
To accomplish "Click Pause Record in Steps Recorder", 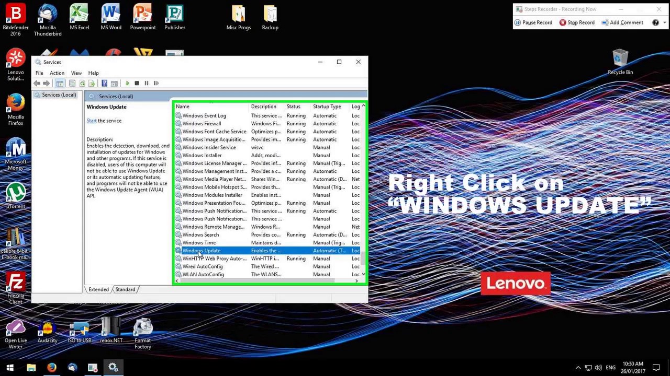I will [x=533, y=22].
